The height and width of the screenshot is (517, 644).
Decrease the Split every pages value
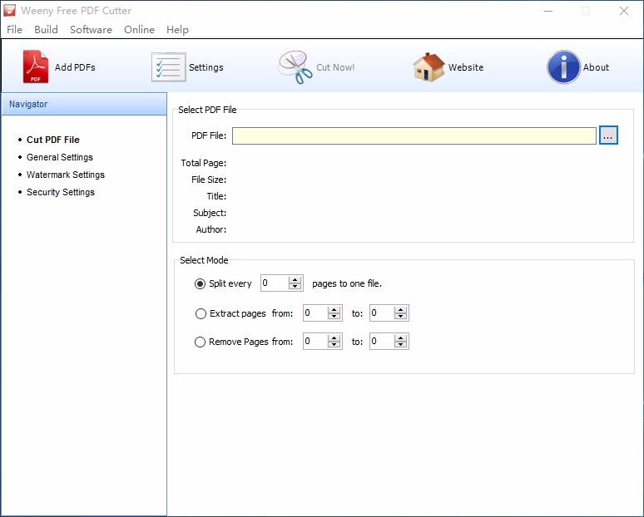[x=295, y=287]
